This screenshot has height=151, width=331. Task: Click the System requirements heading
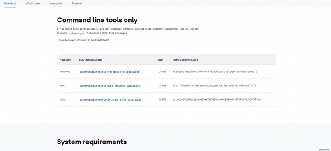coord(92,142)
